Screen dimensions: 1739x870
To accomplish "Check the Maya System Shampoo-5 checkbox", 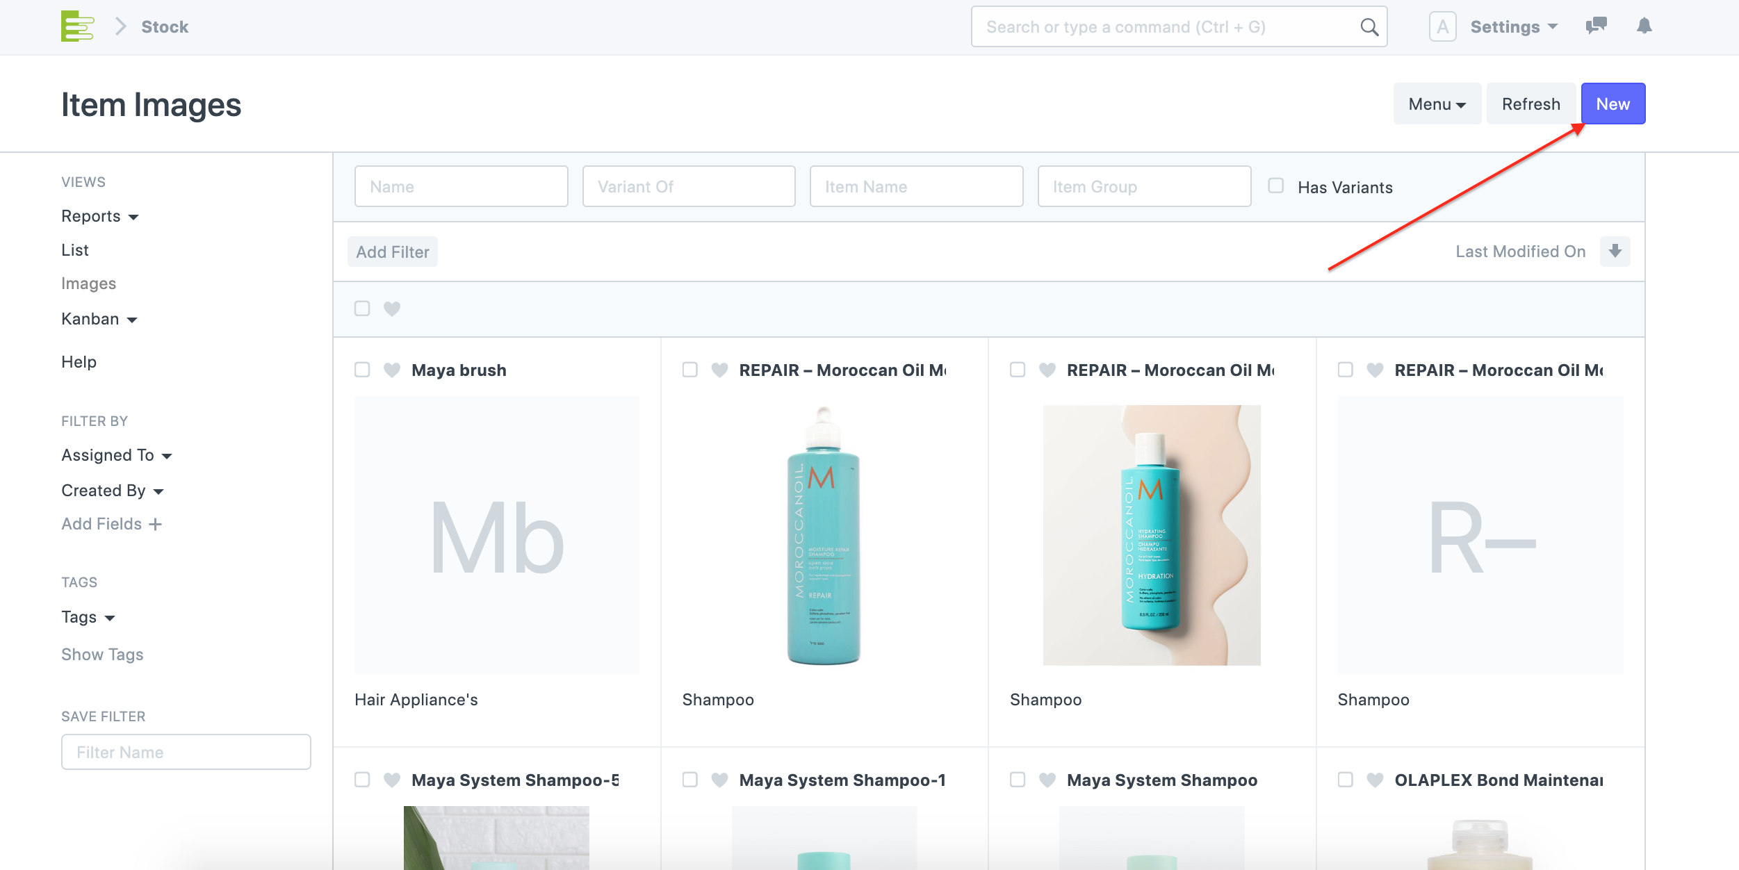I will point(362,780).
